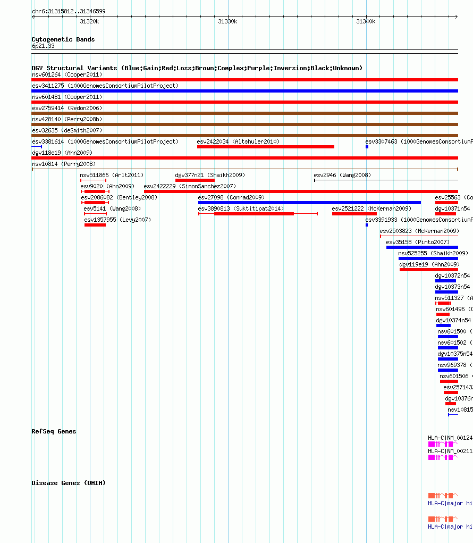
Task: Open the HLA-C|NM_00124 RefSeq gene label
Action: tap(450, 438)
